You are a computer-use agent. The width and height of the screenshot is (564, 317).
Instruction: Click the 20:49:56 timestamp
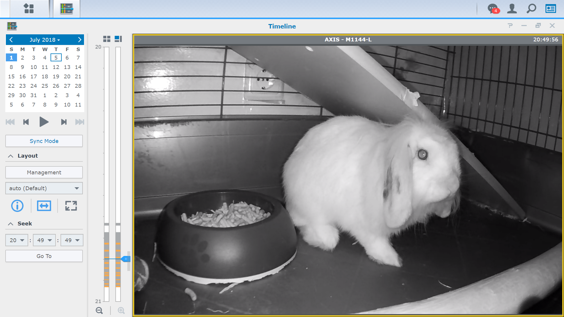click(x=545, y=40)
